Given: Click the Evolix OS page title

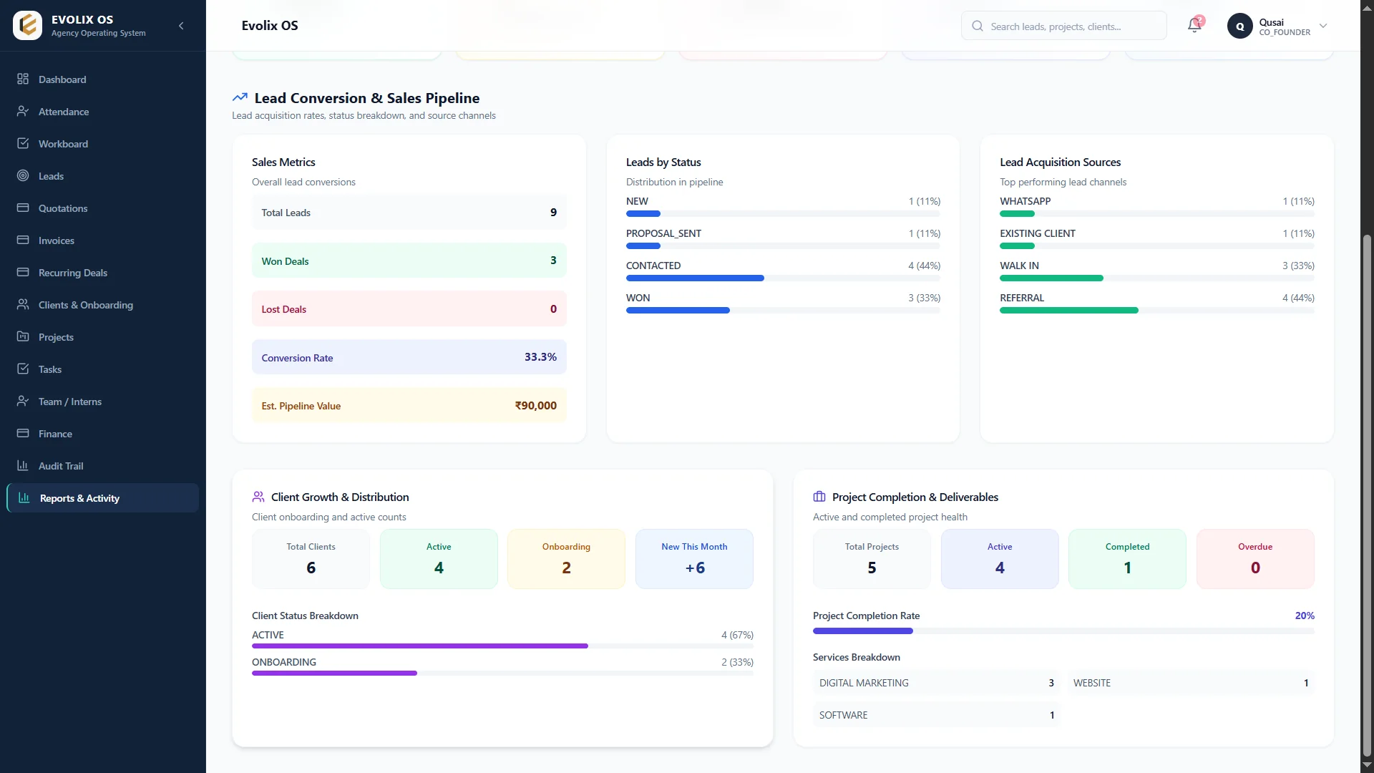Looking at the screenshot, I should click(270, 26).
